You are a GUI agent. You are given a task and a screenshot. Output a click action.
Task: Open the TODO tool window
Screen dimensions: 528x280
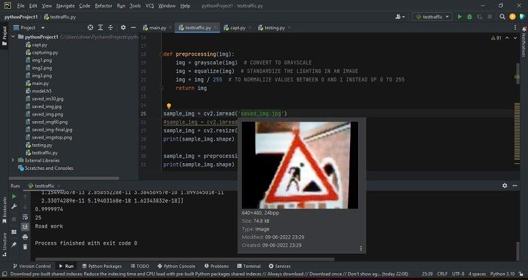tap(140, 266)
